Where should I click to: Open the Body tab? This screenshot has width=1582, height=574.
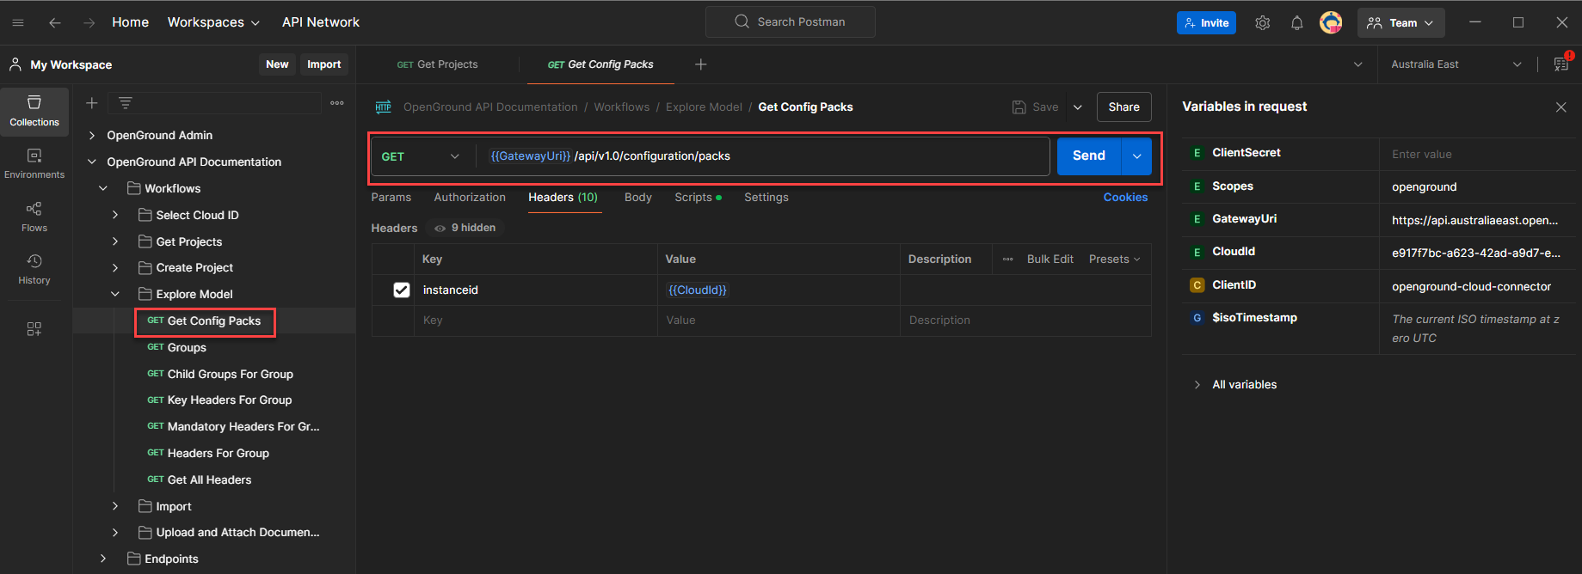point(638,198)
